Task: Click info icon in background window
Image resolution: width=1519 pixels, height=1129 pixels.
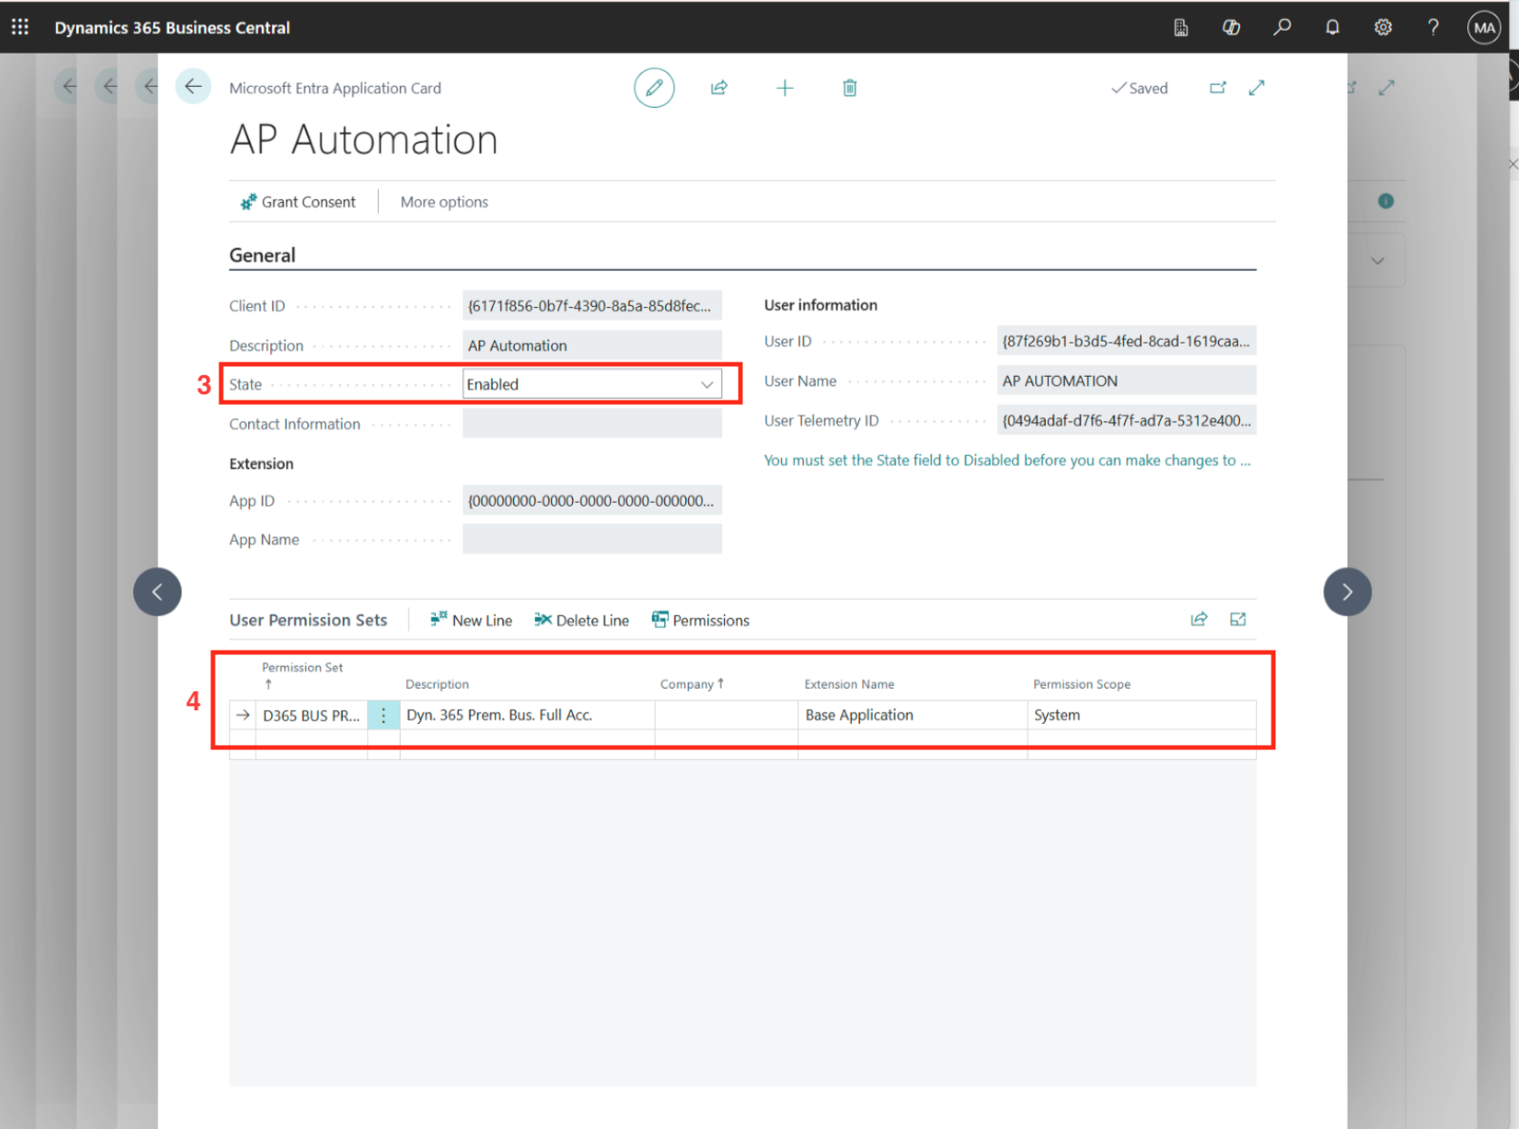Action: coord(1386,201)
